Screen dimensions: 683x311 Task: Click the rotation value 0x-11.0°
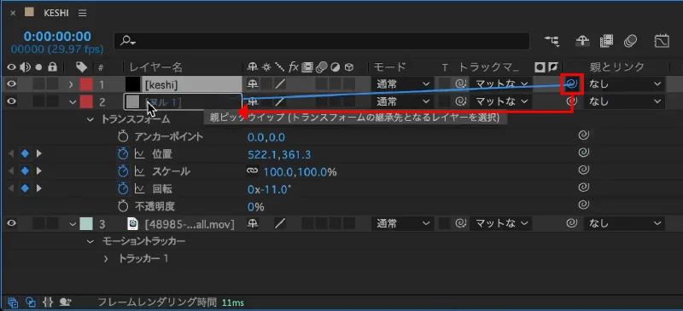(x=270, y=189)
